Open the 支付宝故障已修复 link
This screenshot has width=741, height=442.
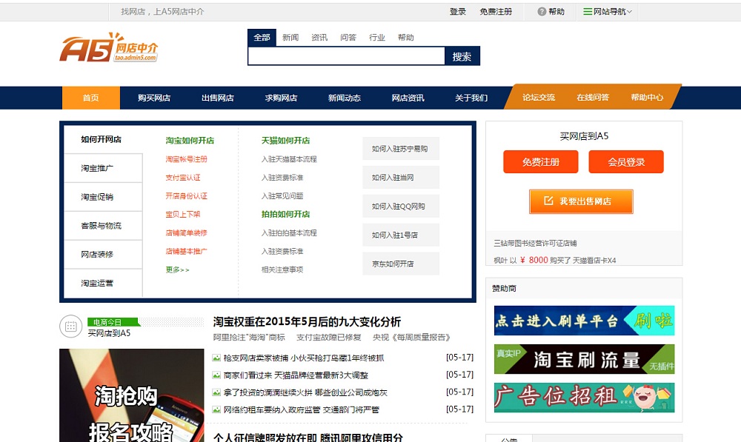point(328,337)
